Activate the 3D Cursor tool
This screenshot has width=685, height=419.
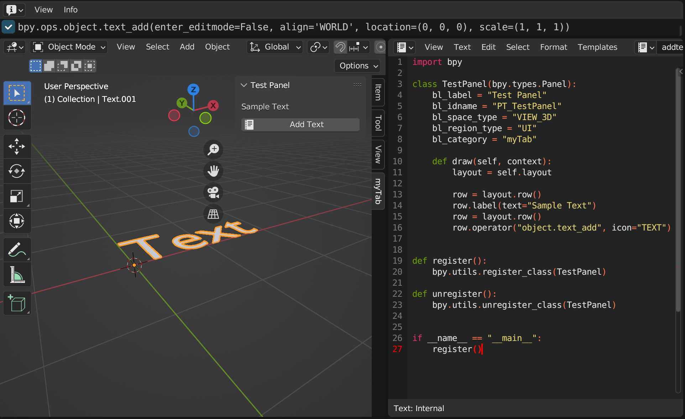tap(17, 118)
